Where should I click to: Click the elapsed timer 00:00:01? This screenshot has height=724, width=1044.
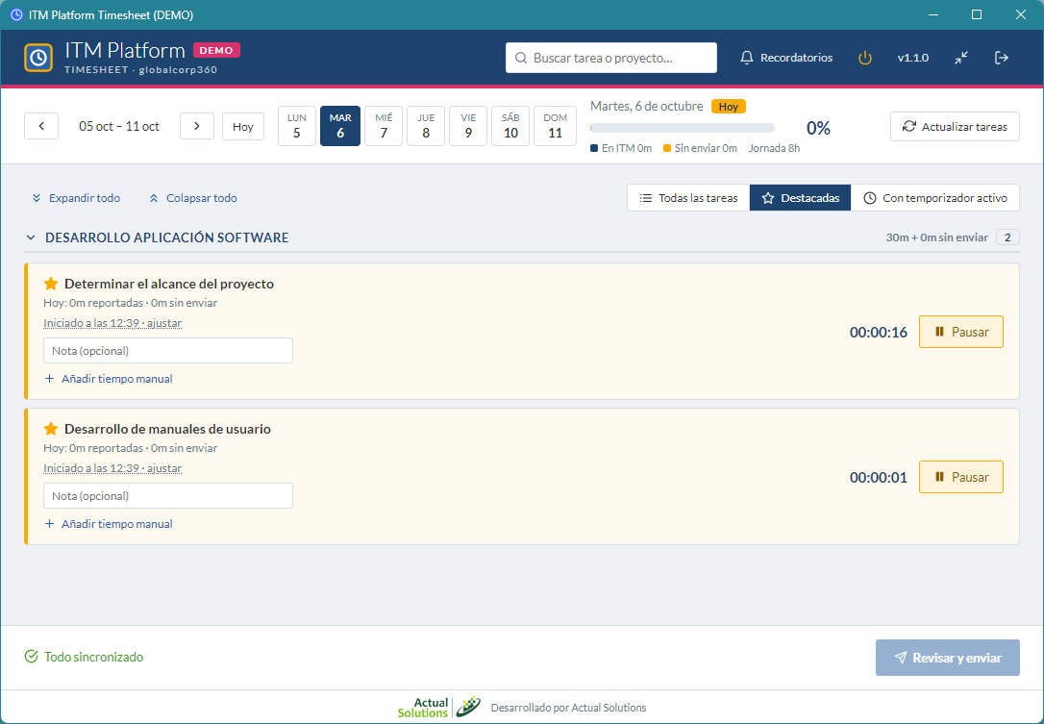coord(879,478)
